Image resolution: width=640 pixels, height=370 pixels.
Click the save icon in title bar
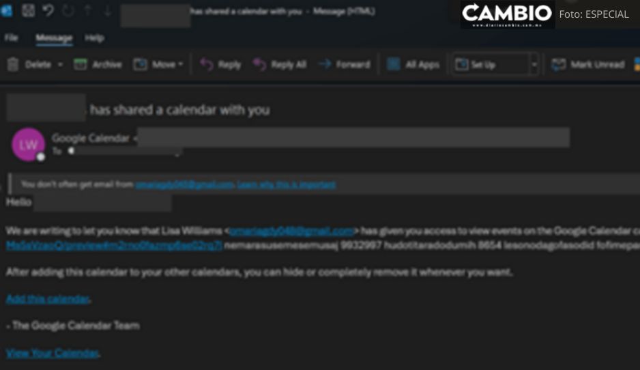pos(28,10)
